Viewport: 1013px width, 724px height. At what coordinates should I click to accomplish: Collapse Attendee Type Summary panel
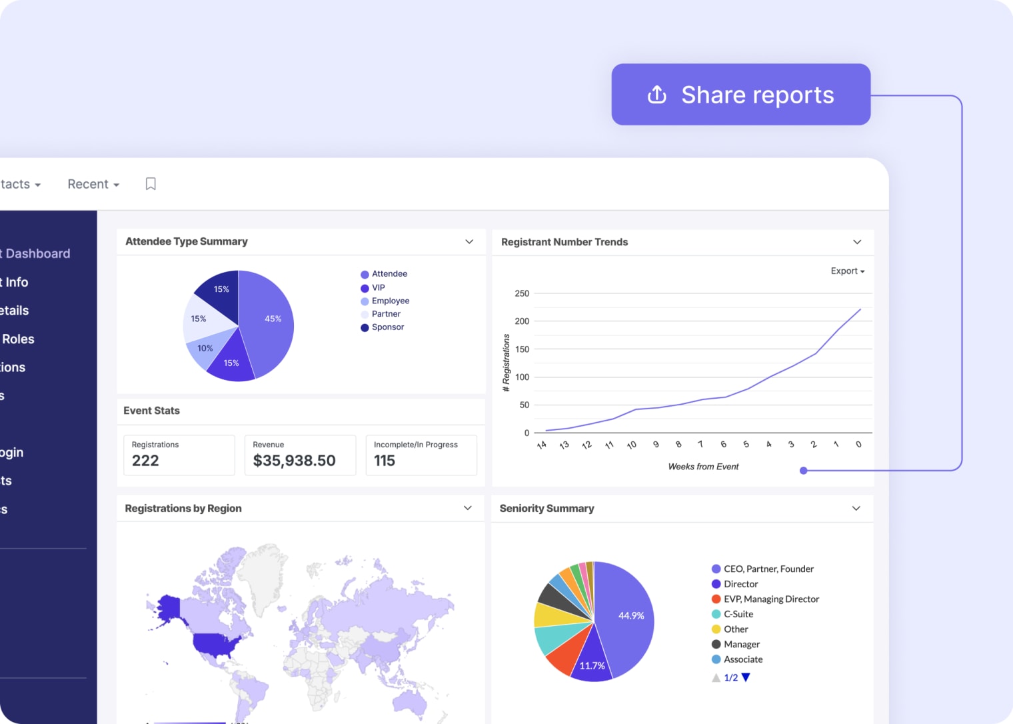point(469,241)
